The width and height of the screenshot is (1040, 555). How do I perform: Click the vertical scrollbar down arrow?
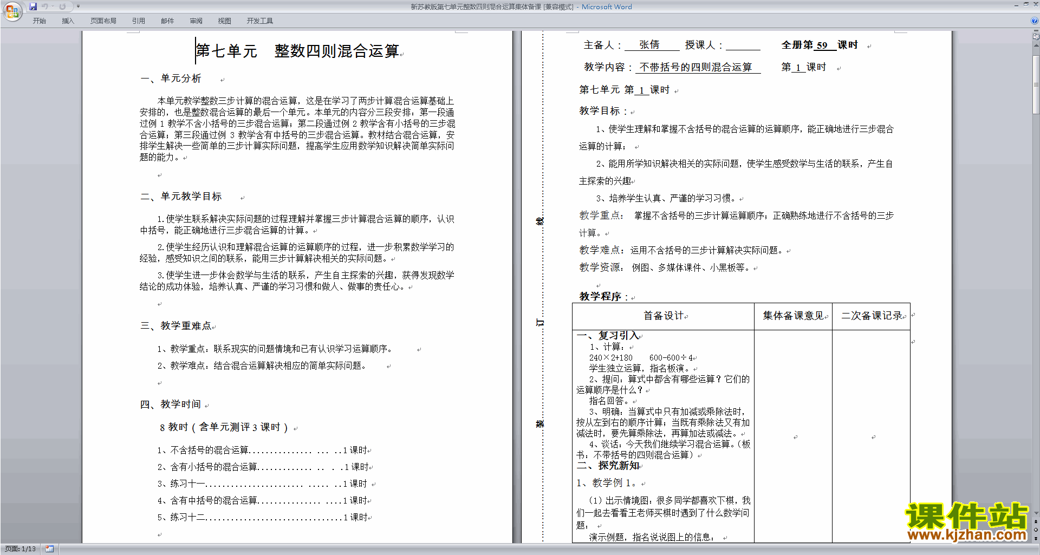coord(1036,513)
